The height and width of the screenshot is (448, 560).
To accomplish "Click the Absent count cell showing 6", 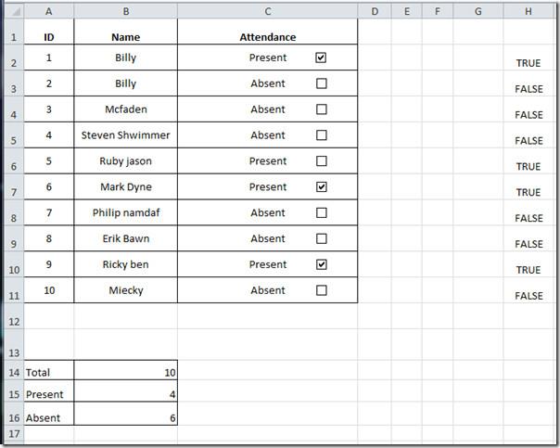I will 125,417.
